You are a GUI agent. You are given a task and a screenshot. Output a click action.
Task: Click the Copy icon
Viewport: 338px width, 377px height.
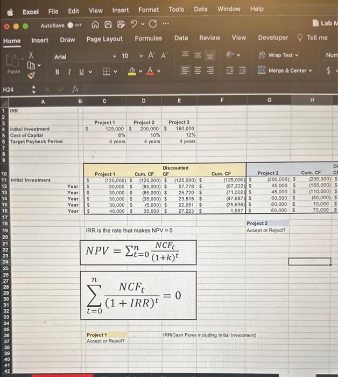[x=31, y=65]
